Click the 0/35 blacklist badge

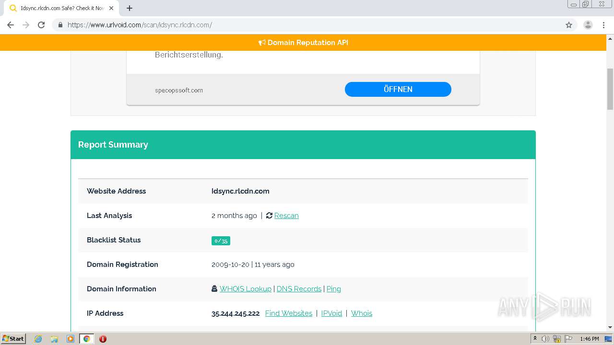(x=221, y=241)
